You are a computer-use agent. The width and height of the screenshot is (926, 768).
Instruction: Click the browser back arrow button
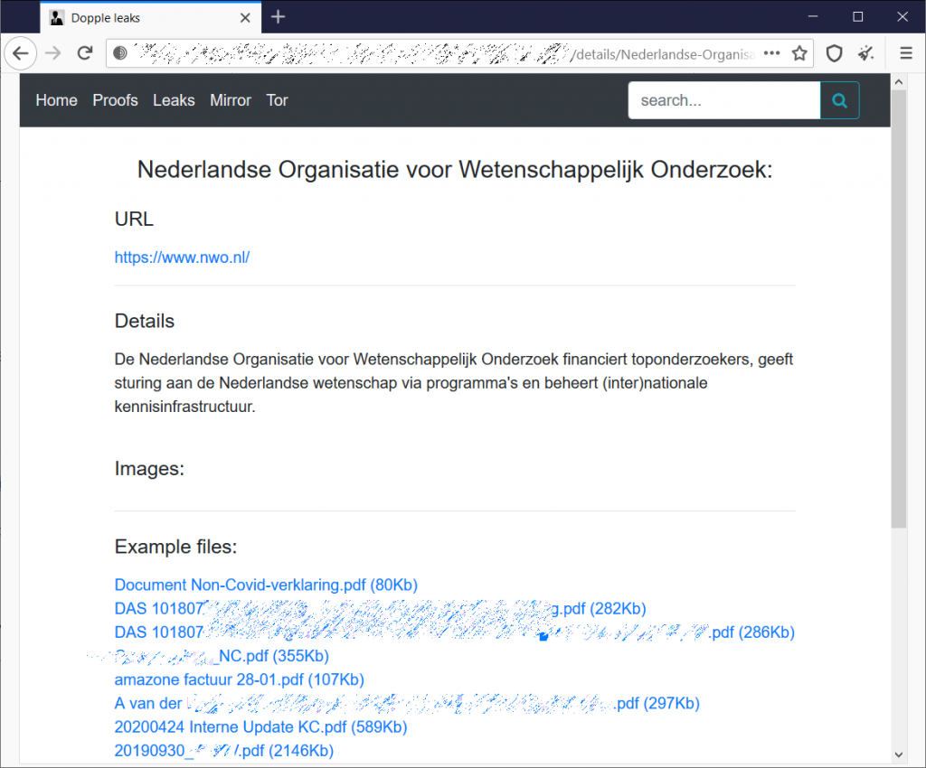point(21,53)
